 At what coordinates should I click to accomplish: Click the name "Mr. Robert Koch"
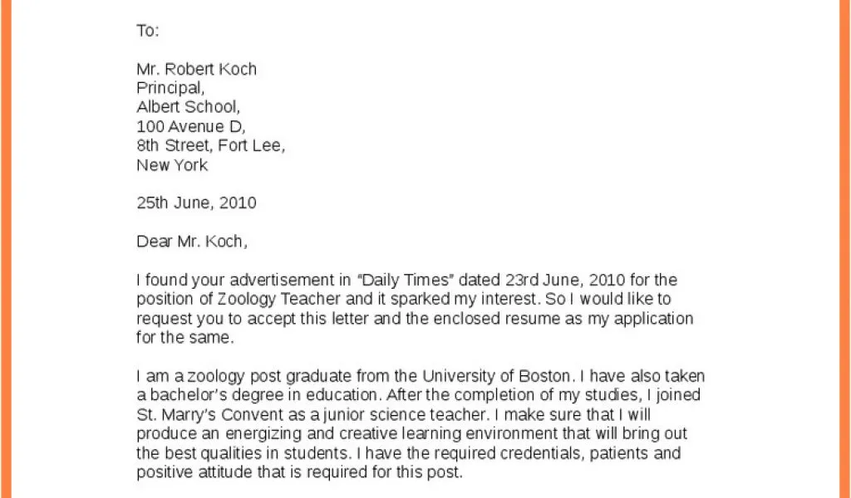tap(196, 69)
